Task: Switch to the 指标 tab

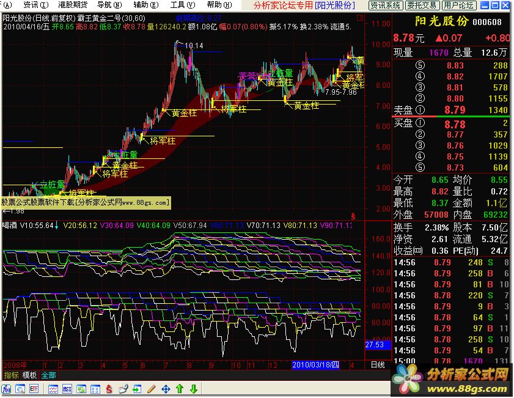Action: pos(11,375)
